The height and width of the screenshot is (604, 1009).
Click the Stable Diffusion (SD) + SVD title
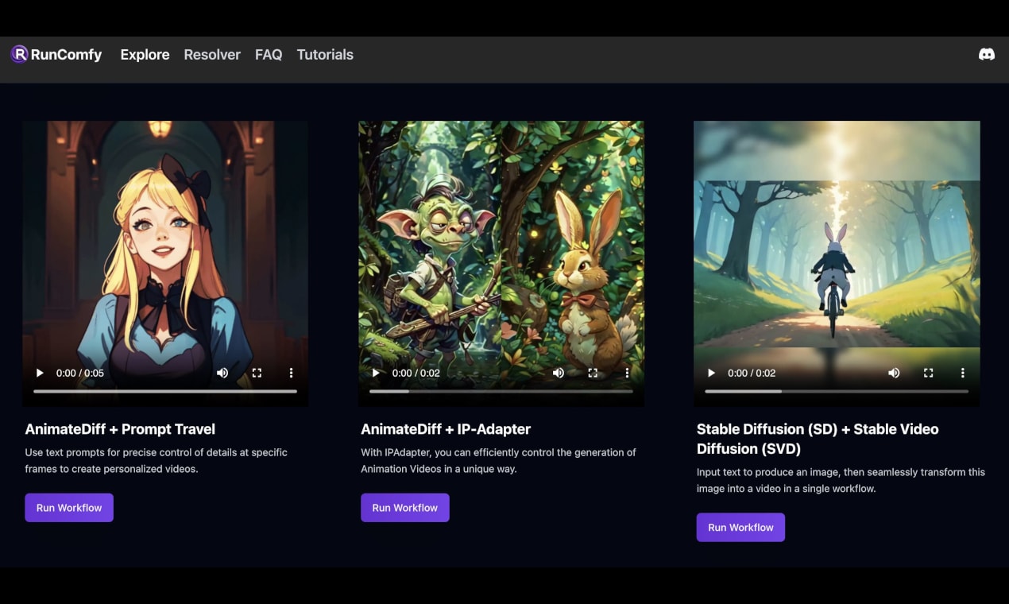818,439
